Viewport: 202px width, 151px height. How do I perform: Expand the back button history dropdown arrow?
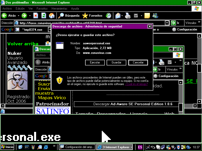(18, 16)
